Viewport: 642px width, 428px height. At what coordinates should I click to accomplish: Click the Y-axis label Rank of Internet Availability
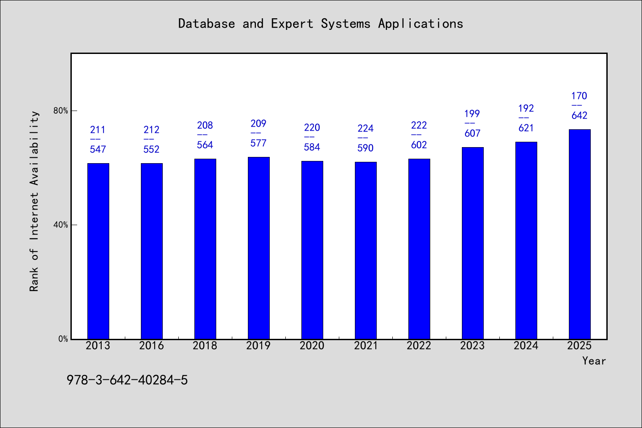point(34,202)
